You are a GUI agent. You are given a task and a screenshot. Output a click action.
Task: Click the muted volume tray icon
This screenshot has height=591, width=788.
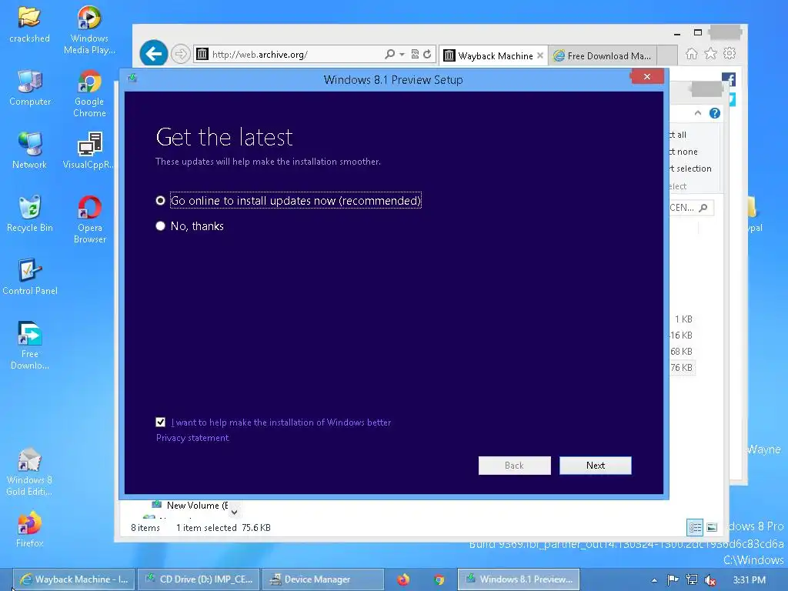click(x=710, y=580)
